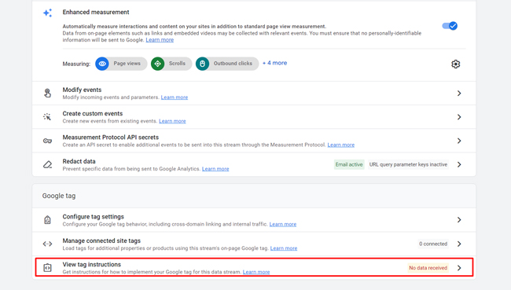
Task: Click the Google tag section header
Action: tap(59, 196)
